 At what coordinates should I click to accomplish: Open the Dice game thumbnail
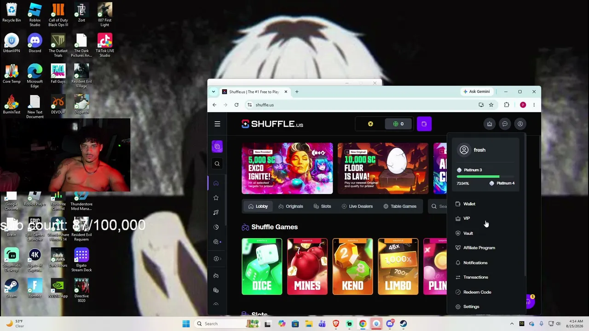pyautogui.click(x=262, y=266)
